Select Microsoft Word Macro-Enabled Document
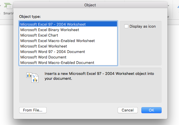This screenshot has width=179, height=125. point(68,62)
